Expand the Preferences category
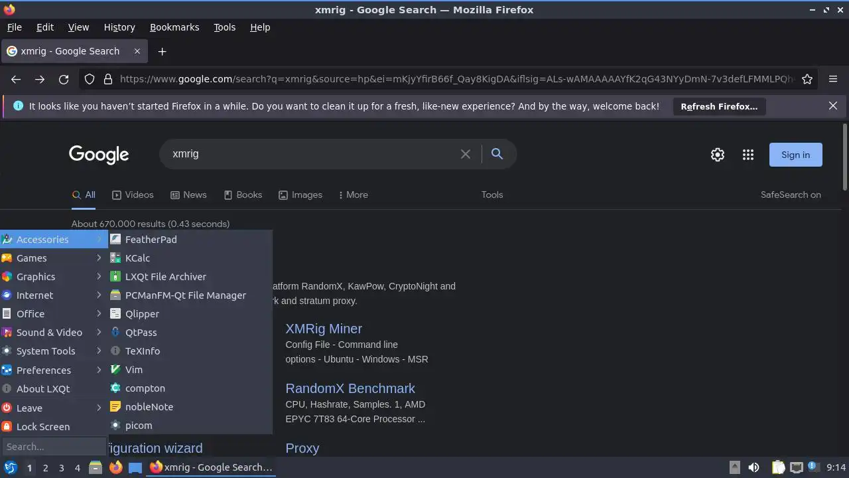Image resolution: width=849 pixels, height=478 pixels. 53,370
